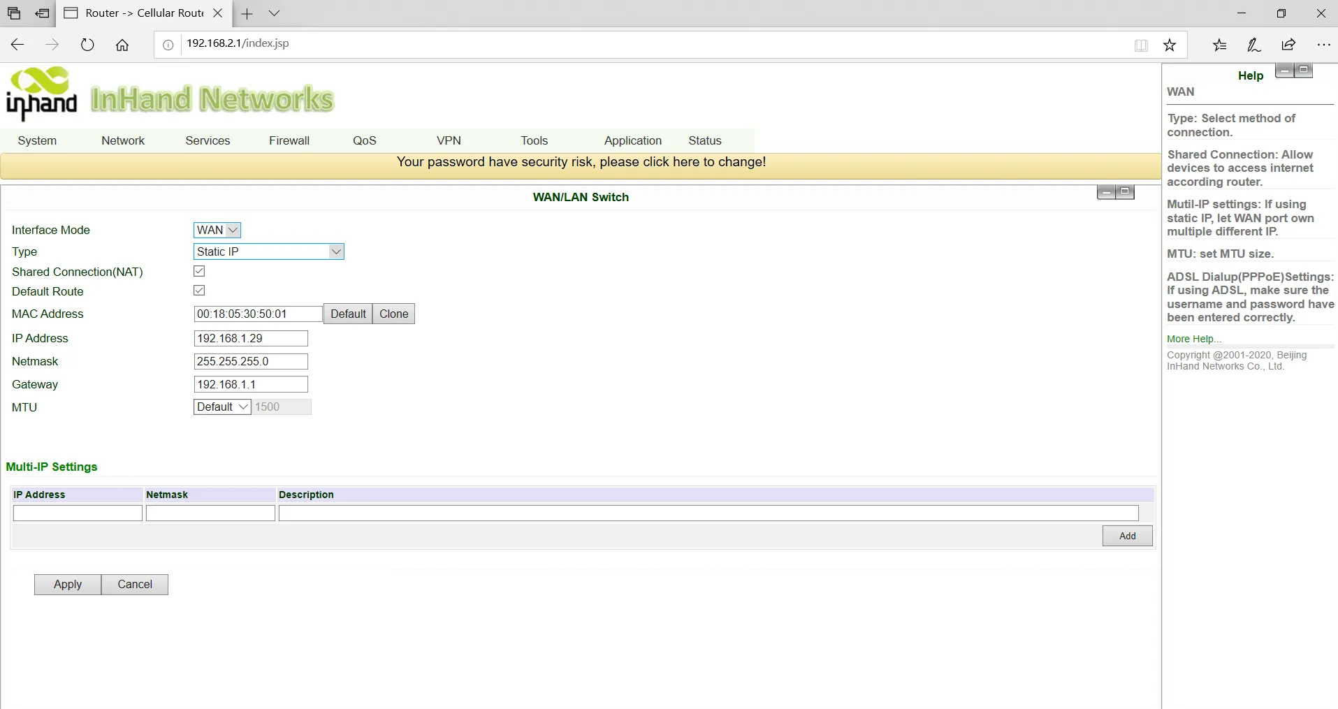1338x709 pixels.
Task: Go to browser home page
Action: click(x=122, y=45)
